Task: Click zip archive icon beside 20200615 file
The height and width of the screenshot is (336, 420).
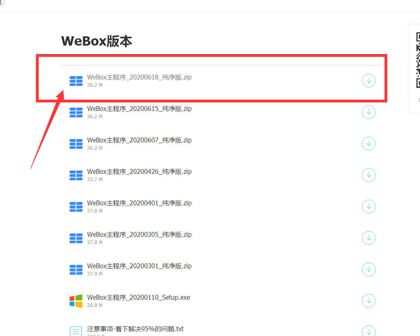Action: [76, 113]
